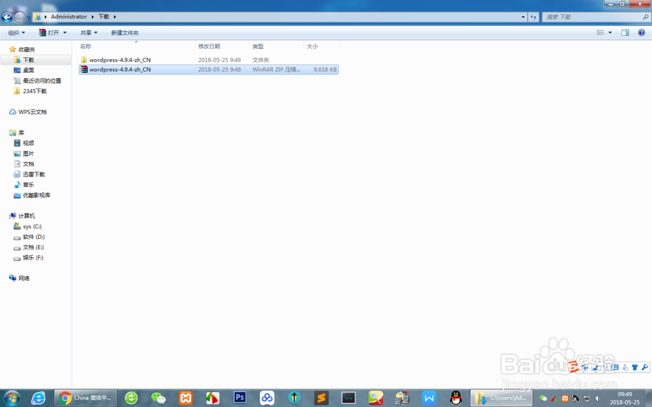The height and width of the screenshot is (407, 652).
Task: Sort files by the 类型 column
Action: (x=277, y=46)
